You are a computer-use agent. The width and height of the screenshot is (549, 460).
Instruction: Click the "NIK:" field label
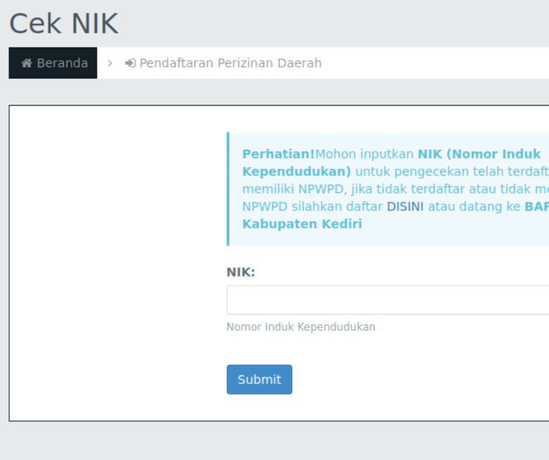241,272
